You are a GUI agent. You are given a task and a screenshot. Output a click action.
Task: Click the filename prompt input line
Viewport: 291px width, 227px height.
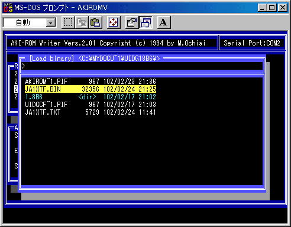coord(142,66)
